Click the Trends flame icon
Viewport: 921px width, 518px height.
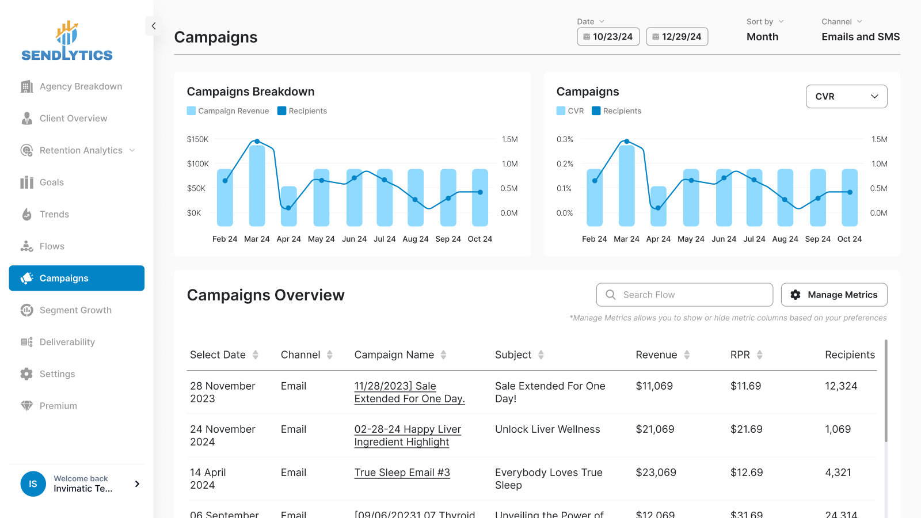pos(26,214)
